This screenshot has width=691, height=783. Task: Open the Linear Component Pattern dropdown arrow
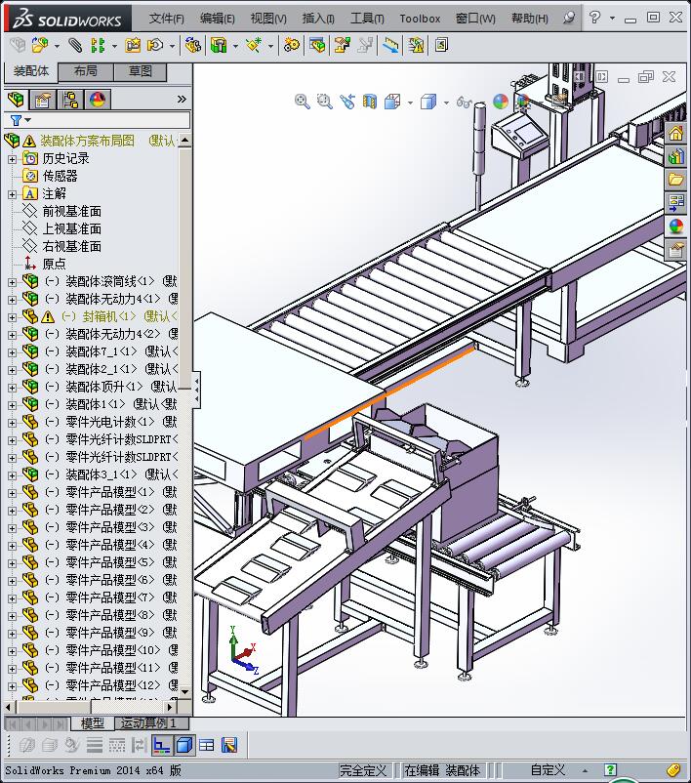pyautogui.click(x=114, y=47)
